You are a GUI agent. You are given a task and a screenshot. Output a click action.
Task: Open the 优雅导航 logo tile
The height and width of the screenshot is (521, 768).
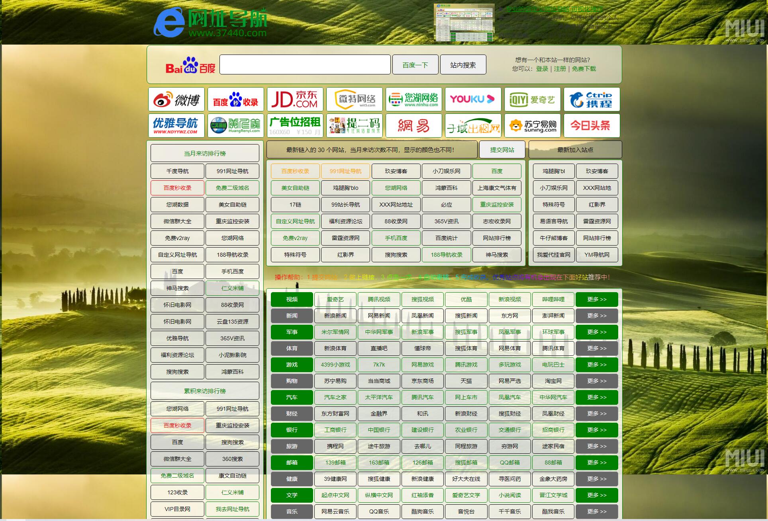coord(176,126)
